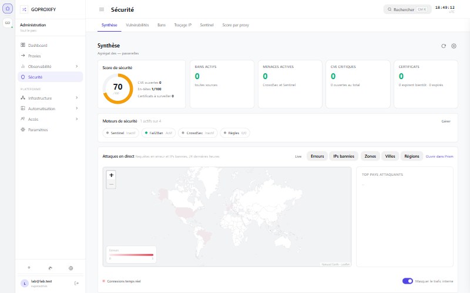Click the home icon in left rail
The height and width of the screenshot is (293, 470).
[8, 9]
